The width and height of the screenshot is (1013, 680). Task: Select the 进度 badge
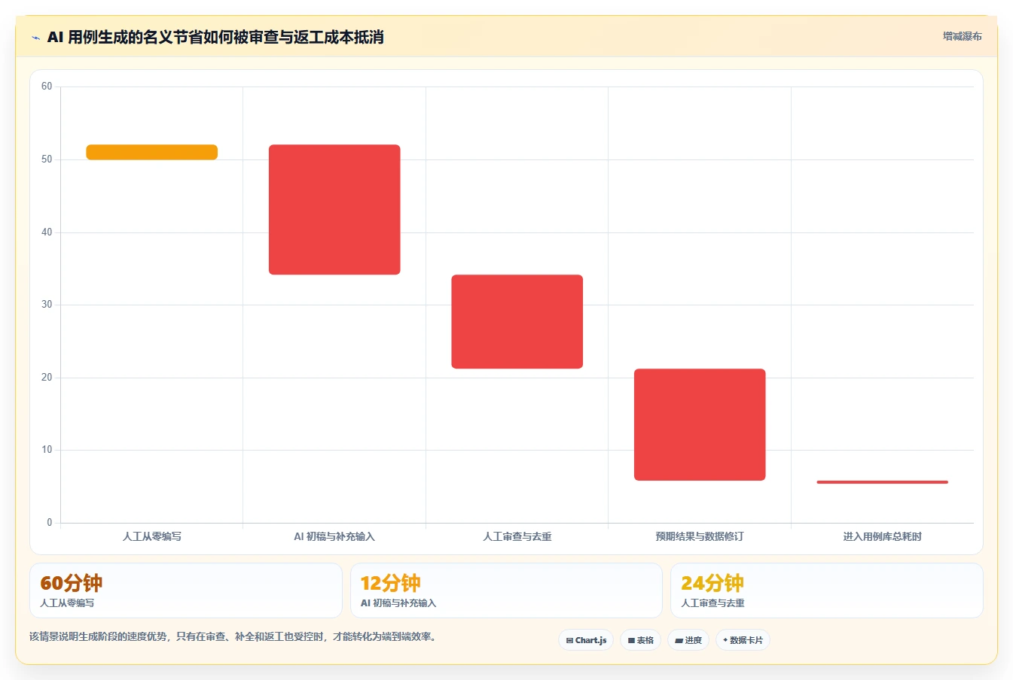click(x=688, y=640)
